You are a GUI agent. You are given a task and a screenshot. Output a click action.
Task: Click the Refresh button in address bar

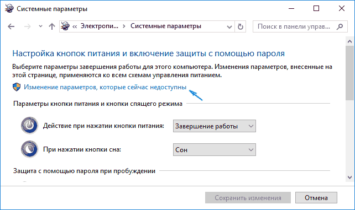[240, 26]
